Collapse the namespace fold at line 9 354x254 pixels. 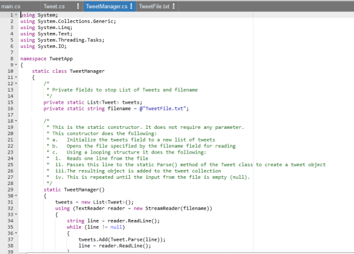(x=16, y=64)
